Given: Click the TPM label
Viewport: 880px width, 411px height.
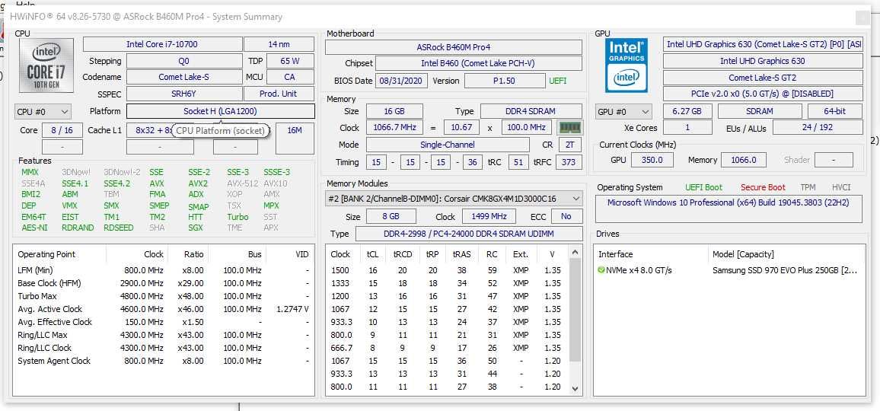Looking at the screenshot, I should pos(808,187).
